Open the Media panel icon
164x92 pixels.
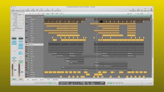[x=151, y=9]
